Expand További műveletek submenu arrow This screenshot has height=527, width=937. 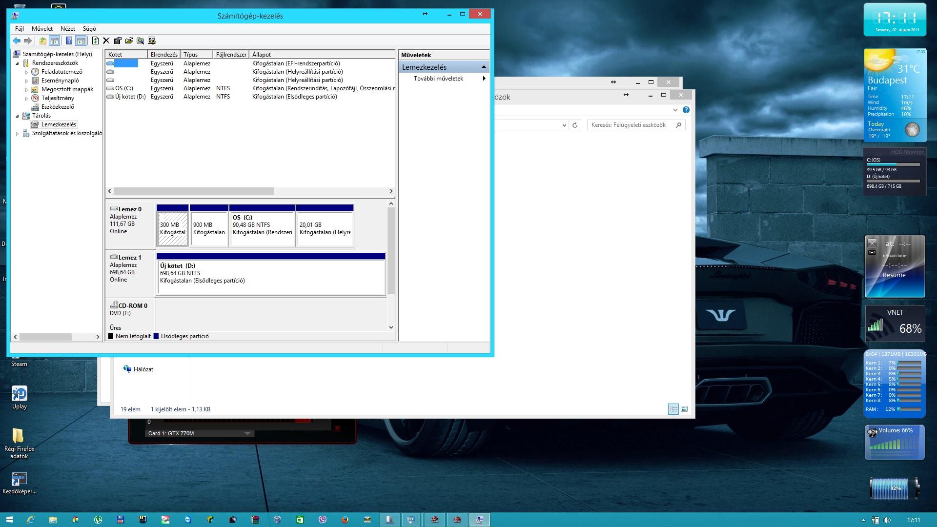coord(484,79)
